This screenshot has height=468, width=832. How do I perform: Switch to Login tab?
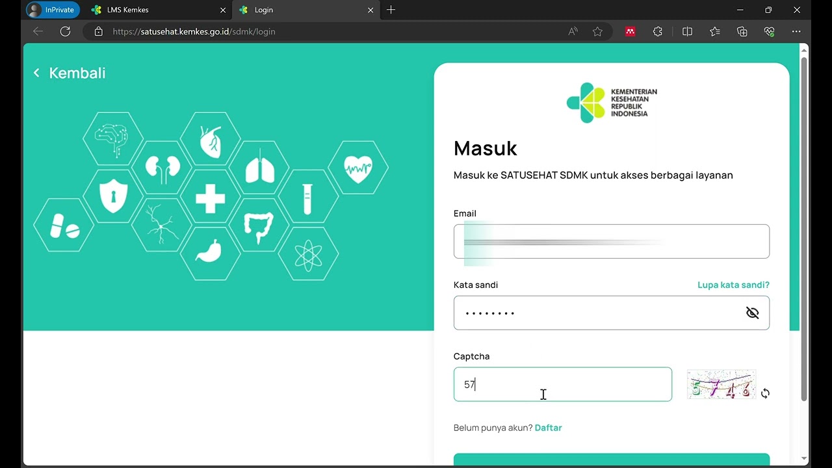pos(305,10)
